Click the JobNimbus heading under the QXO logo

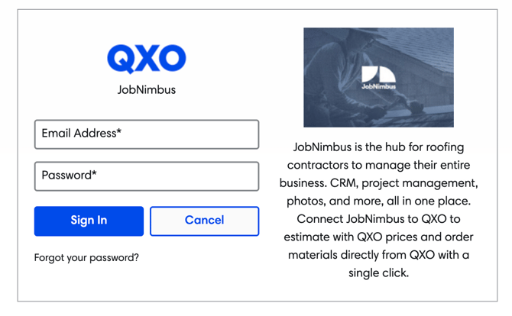point(146,89)
